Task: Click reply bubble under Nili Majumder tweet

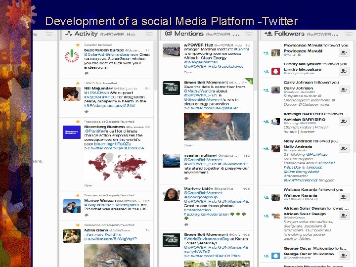Action: [86, 112]
